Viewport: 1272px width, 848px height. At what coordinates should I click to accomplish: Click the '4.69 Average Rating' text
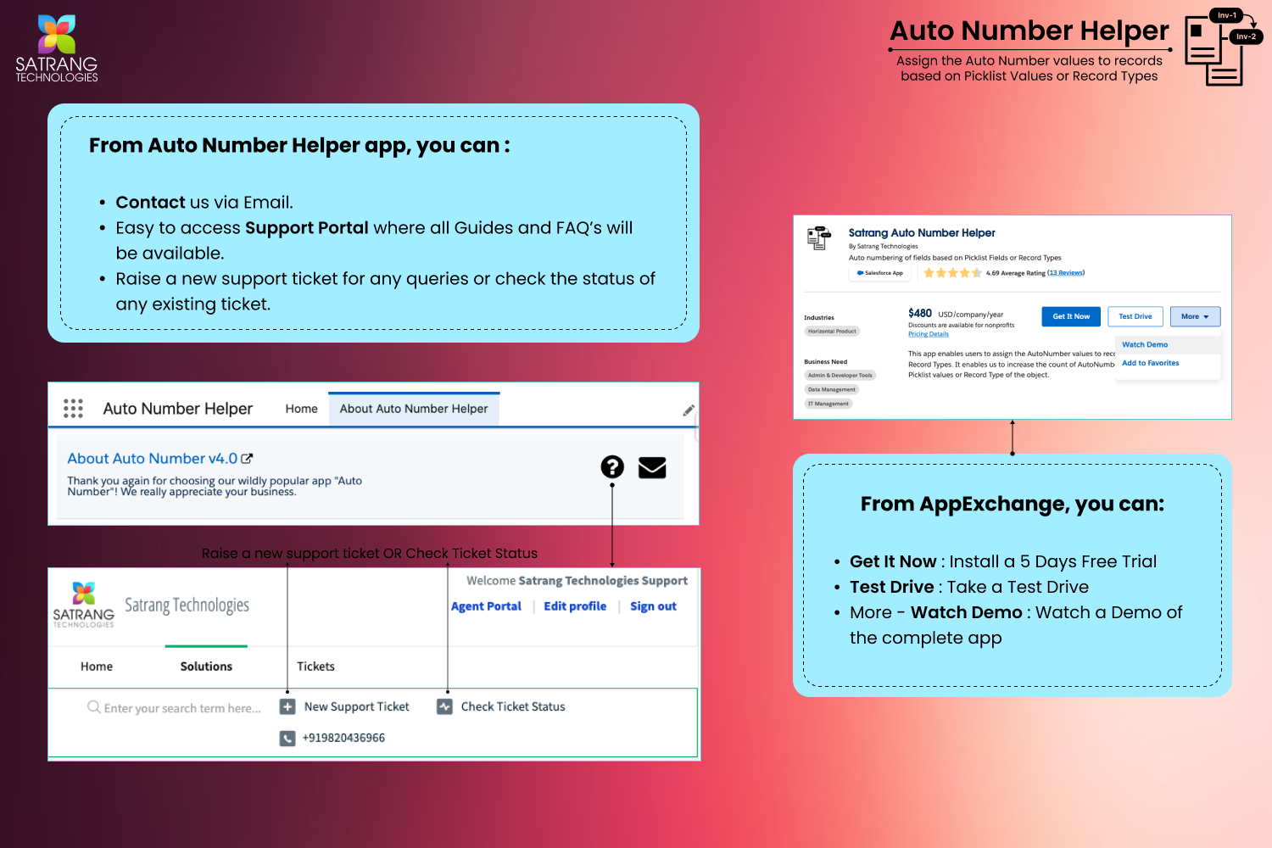click(x=1015, y=273)
